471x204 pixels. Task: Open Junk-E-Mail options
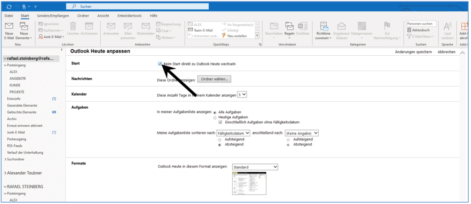tap(52, 37)
